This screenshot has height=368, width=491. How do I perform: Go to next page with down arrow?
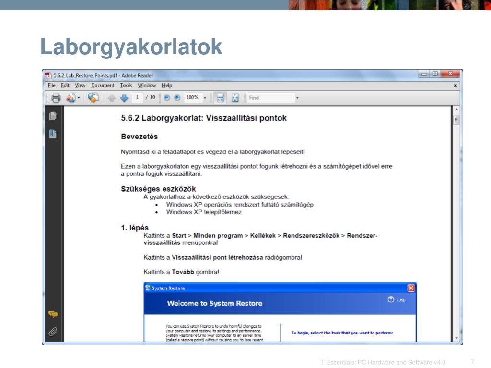coord(124,98)
